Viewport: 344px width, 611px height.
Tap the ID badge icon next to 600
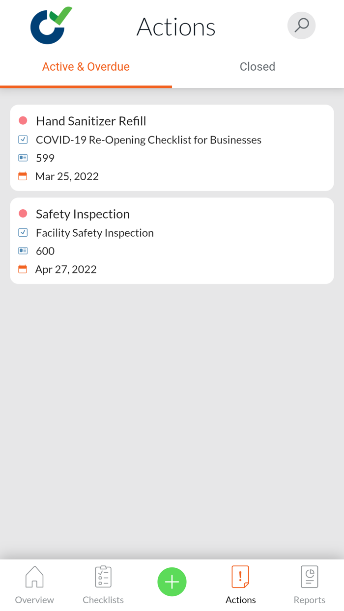click(x=23, y=250)
